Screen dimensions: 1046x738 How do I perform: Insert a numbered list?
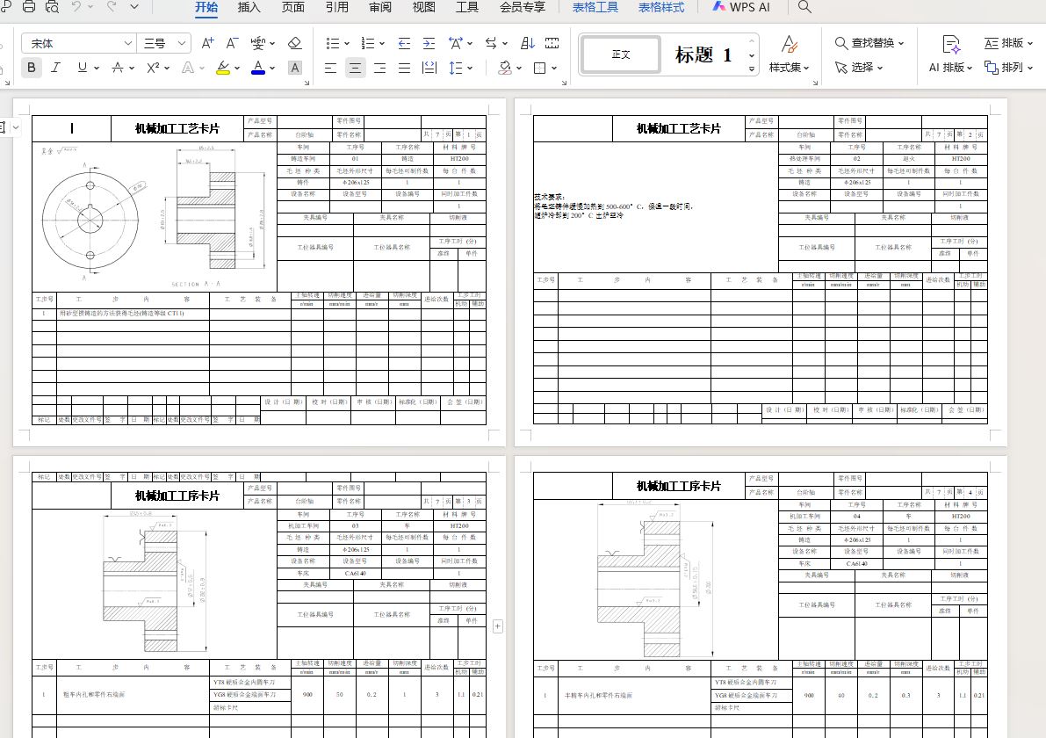[x=368, y=43]
